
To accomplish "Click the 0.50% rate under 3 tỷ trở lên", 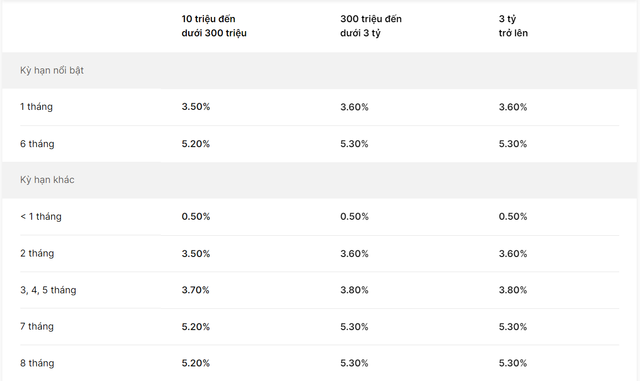I will pyautogui.click(x=513, y=216).
